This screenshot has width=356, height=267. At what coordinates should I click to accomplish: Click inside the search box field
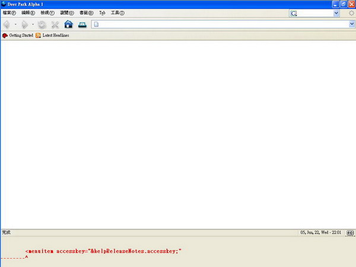[315, 14]
